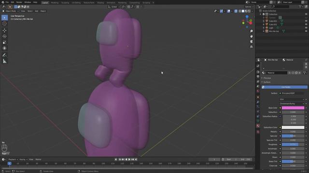The height and width of the screenshot is (173, 309).
Task: Open the Output properties tab icon
Action: tap(258, 77)
